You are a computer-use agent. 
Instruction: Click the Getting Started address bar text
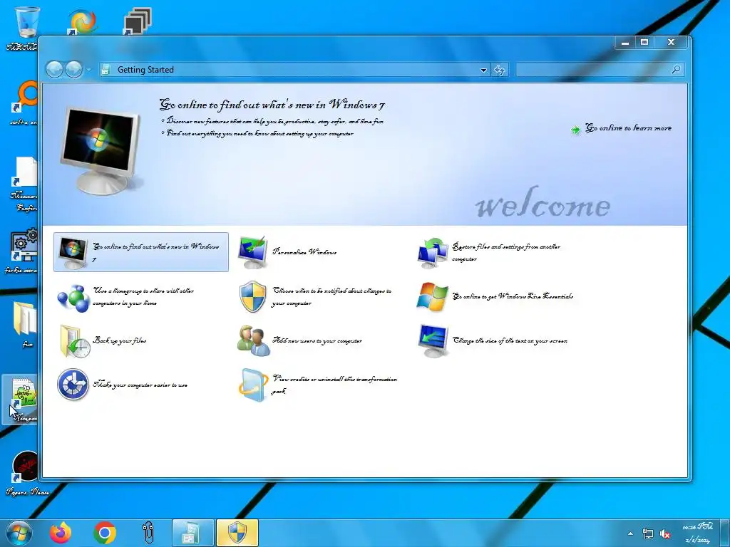145,70
